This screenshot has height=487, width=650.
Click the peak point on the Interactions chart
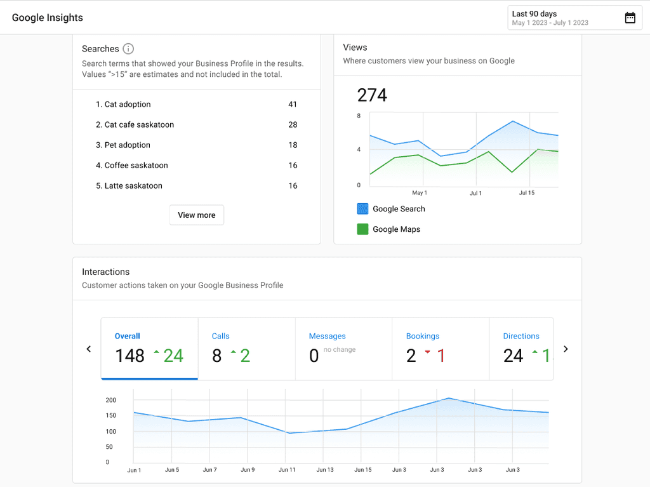[448, 399]
